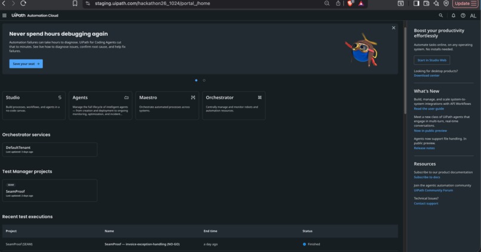
Task: Open Now in public preview link
Action: coord(430,130)
